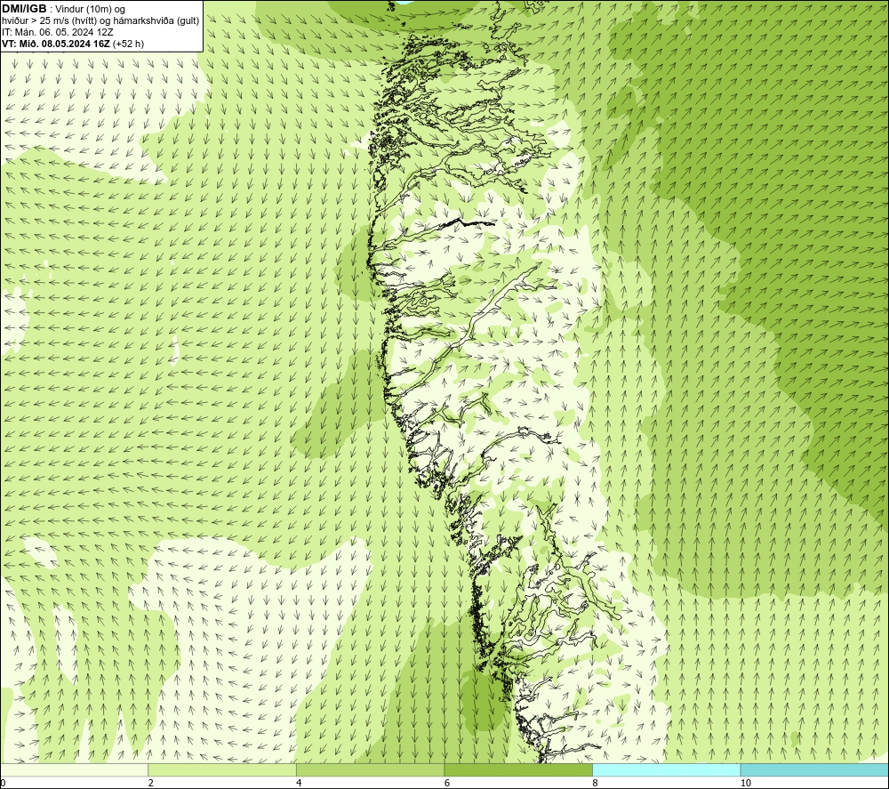
Task: Click the legend tick label '8'
Action: 596,783
